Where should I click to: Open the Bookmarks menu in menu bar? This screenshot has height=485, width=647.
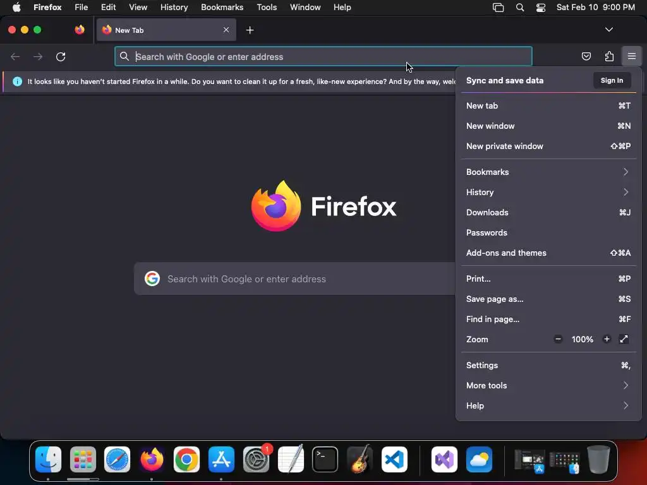coord(222,8)
